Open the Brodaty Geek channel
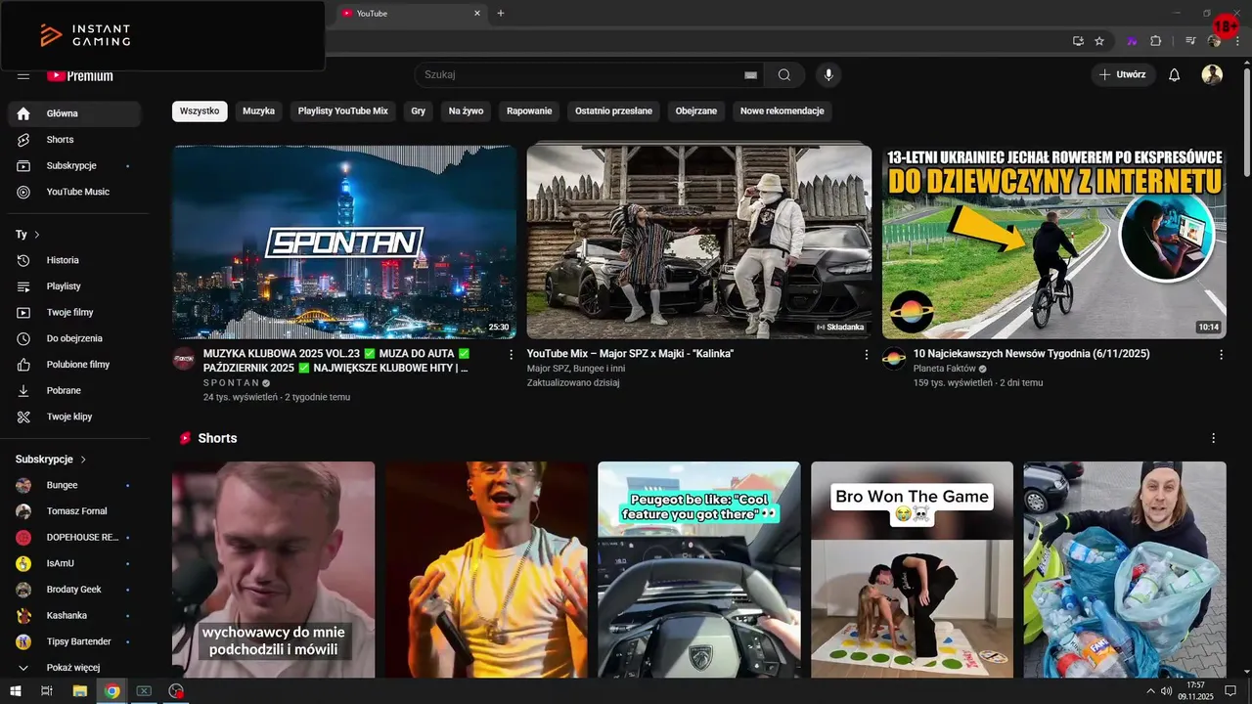Image resolution: width=1252 pixels, height=704 pixels. [74, 590]
